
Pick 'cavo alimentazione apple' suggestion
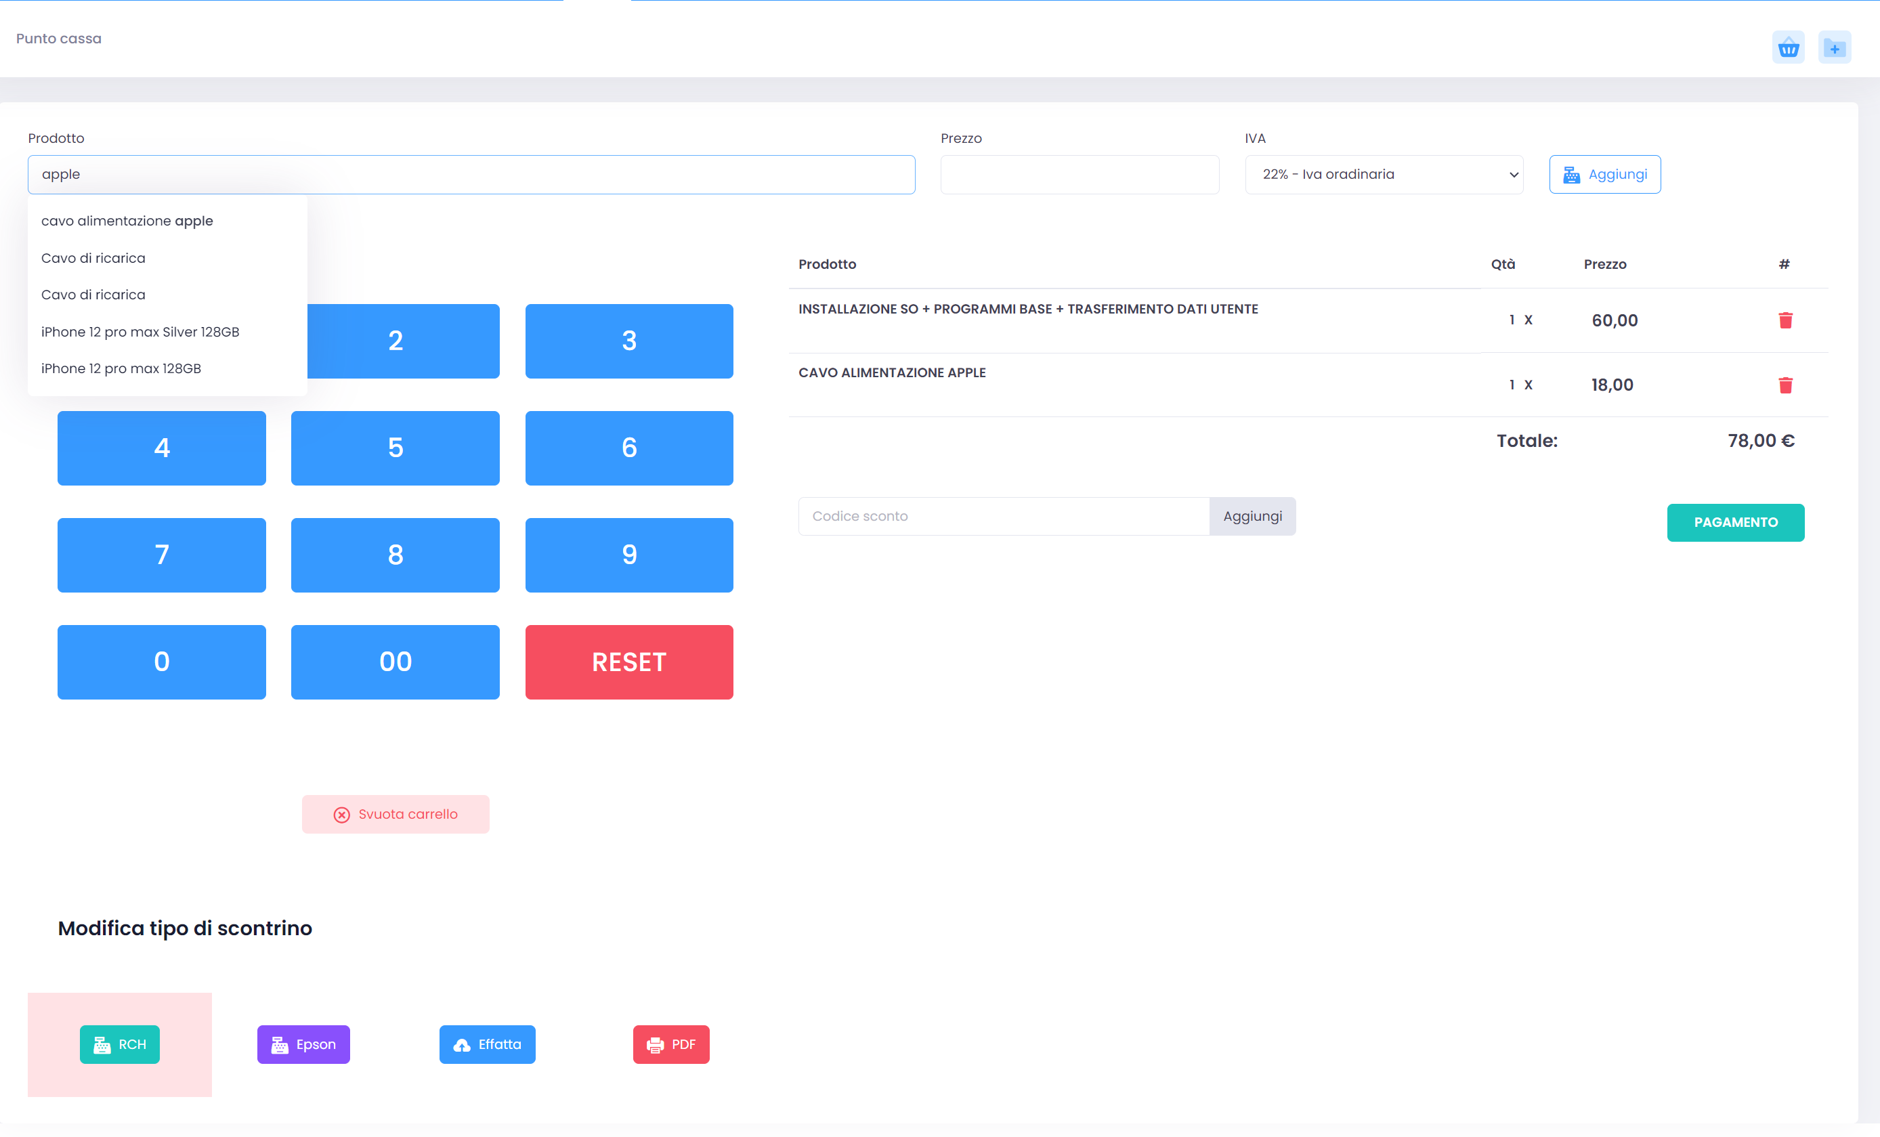127,221
